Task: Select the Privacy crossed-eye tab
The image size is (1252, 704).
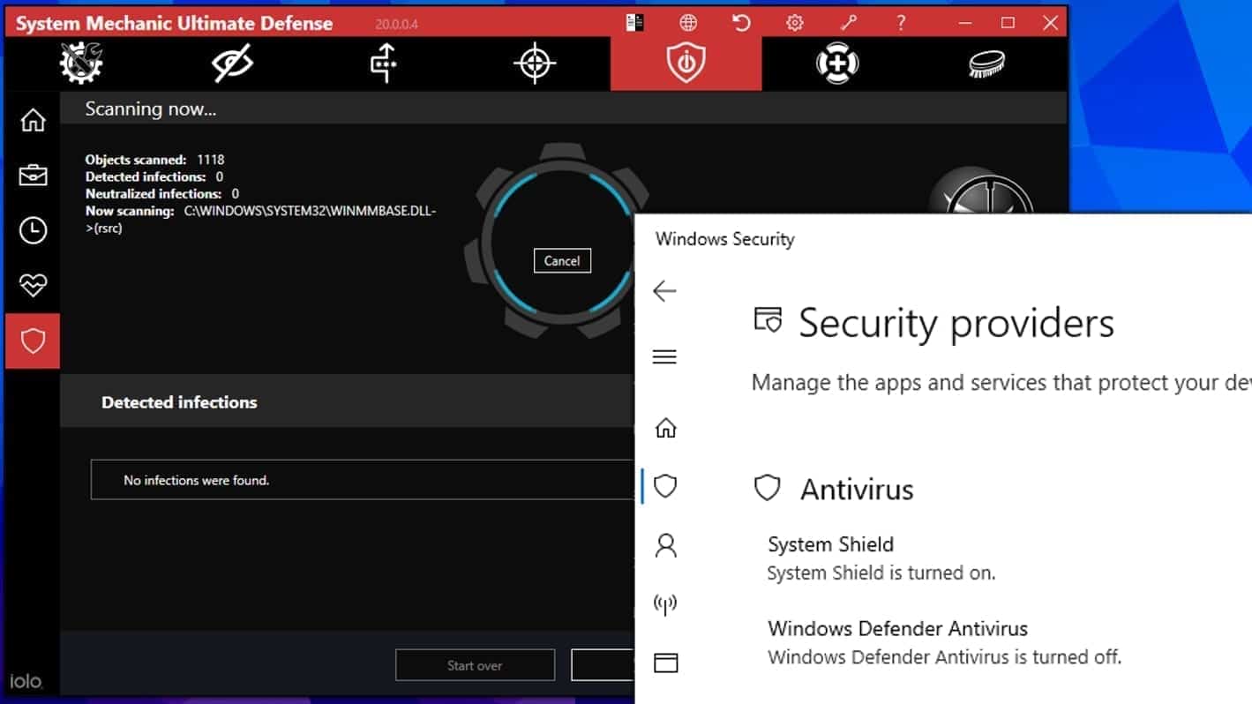Action: [x=233, y=64]
